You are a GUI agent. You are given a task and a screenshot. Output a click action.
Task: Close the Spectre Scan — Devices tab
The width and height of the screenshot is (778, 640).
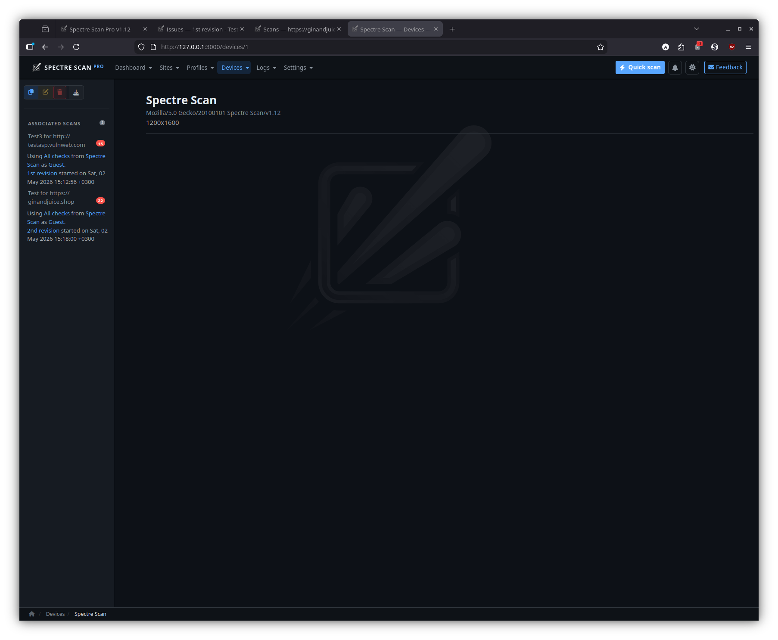click(x=436, y=29)
